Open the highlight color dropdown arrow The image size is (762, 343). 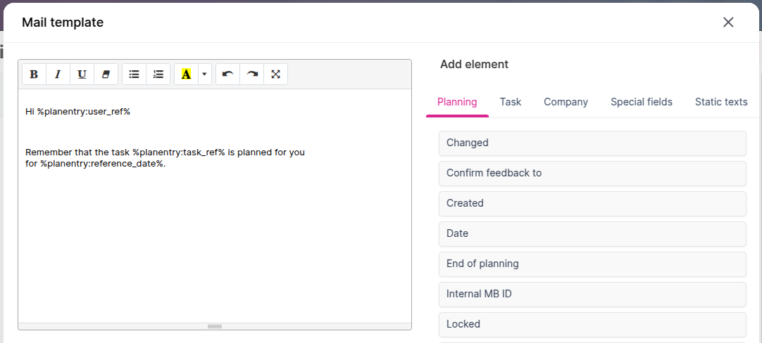204,75
